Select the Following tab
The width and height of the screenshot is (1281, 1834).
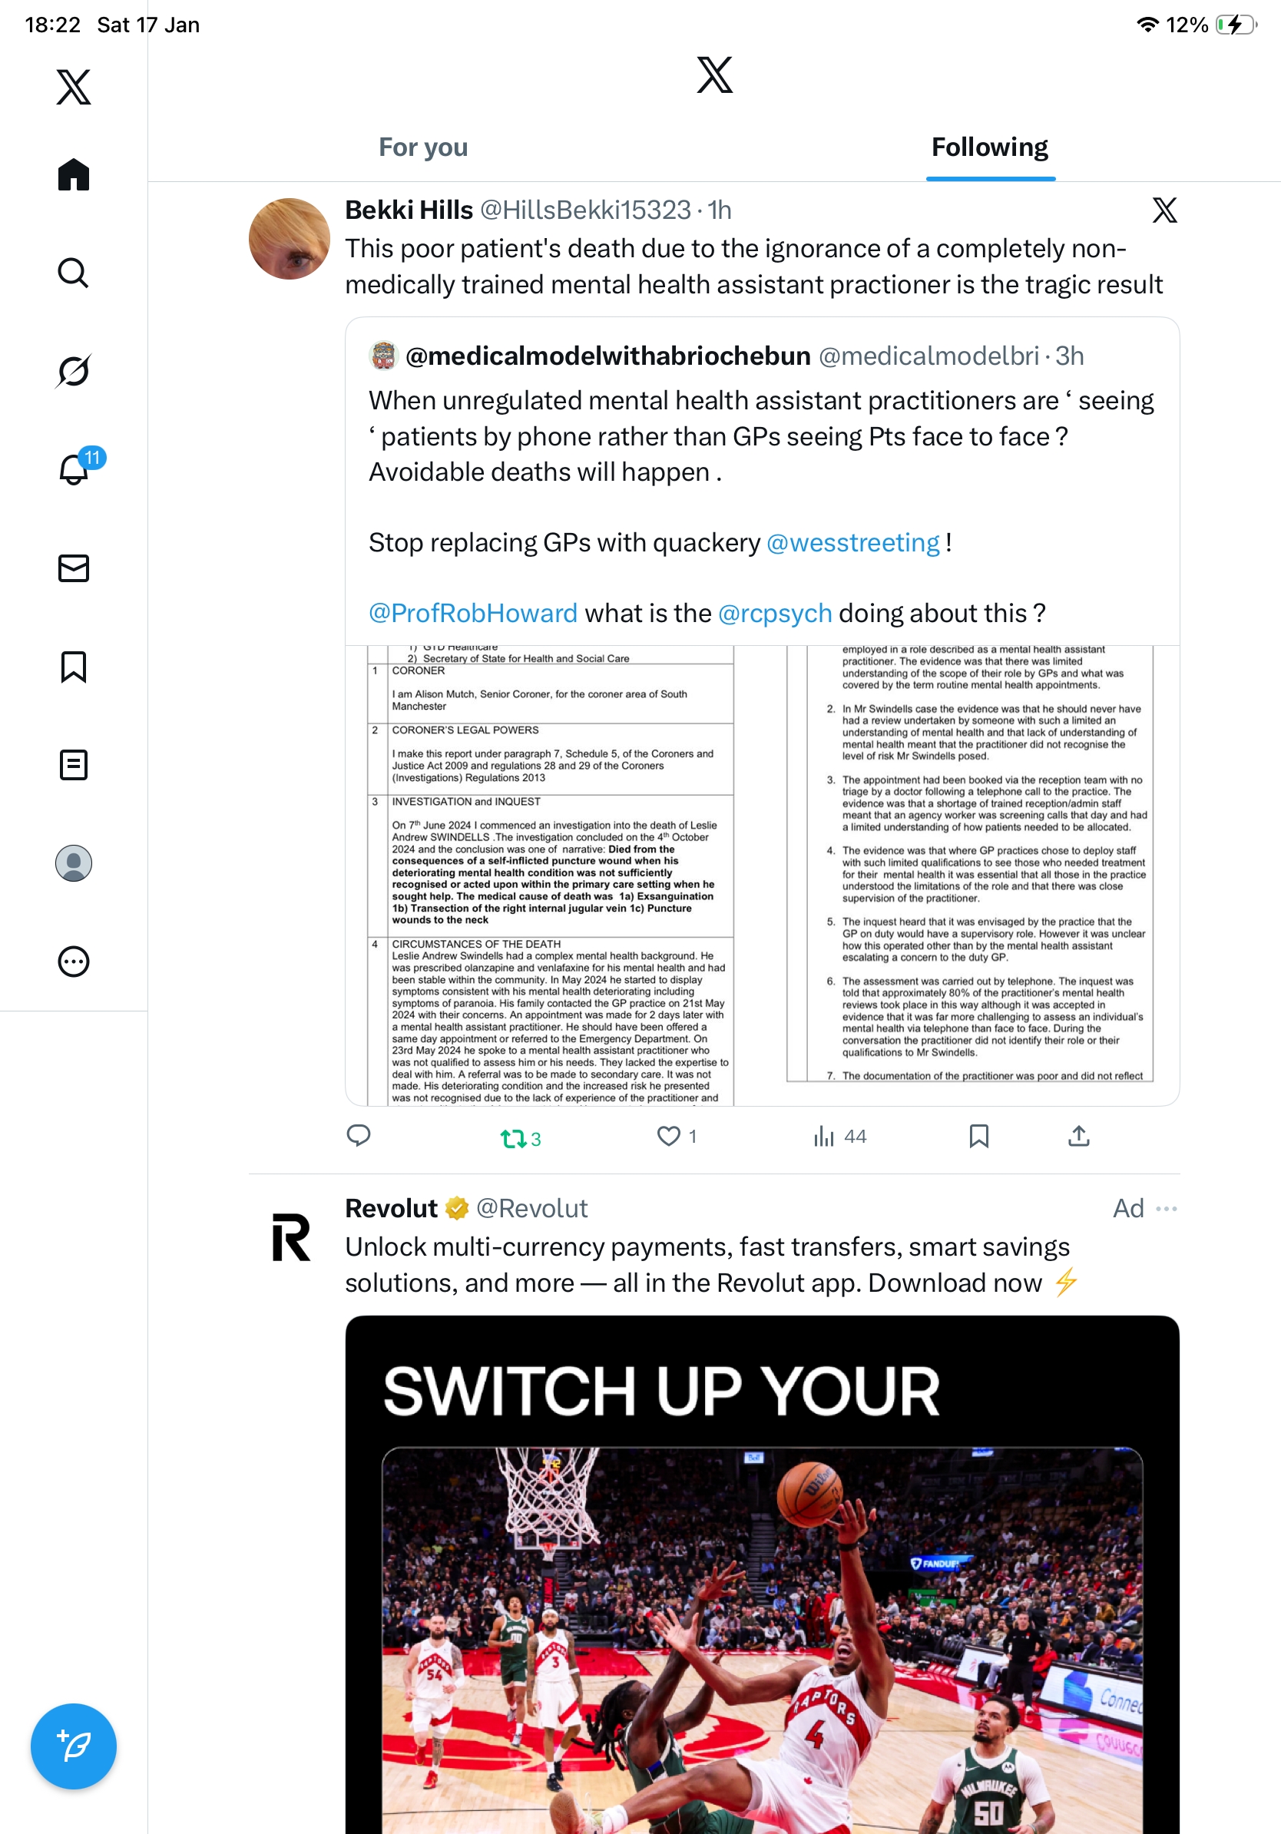[x=989, y=147]
